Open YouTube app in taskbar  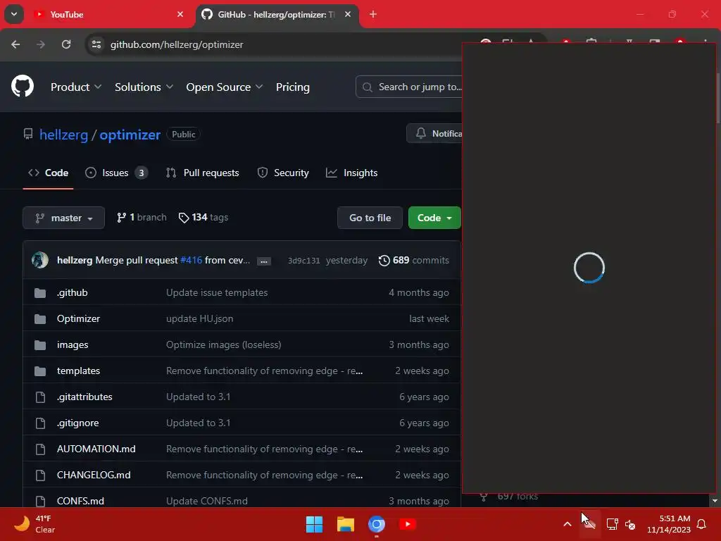point(408,524)
